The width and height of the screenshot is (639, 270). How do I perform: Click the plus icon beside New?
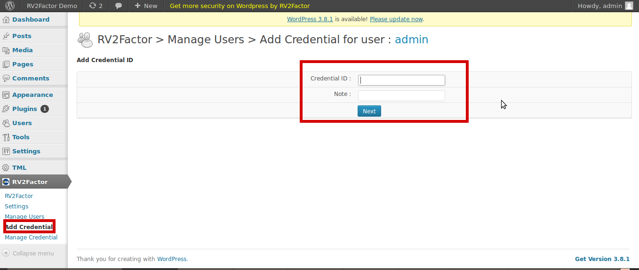137,6
